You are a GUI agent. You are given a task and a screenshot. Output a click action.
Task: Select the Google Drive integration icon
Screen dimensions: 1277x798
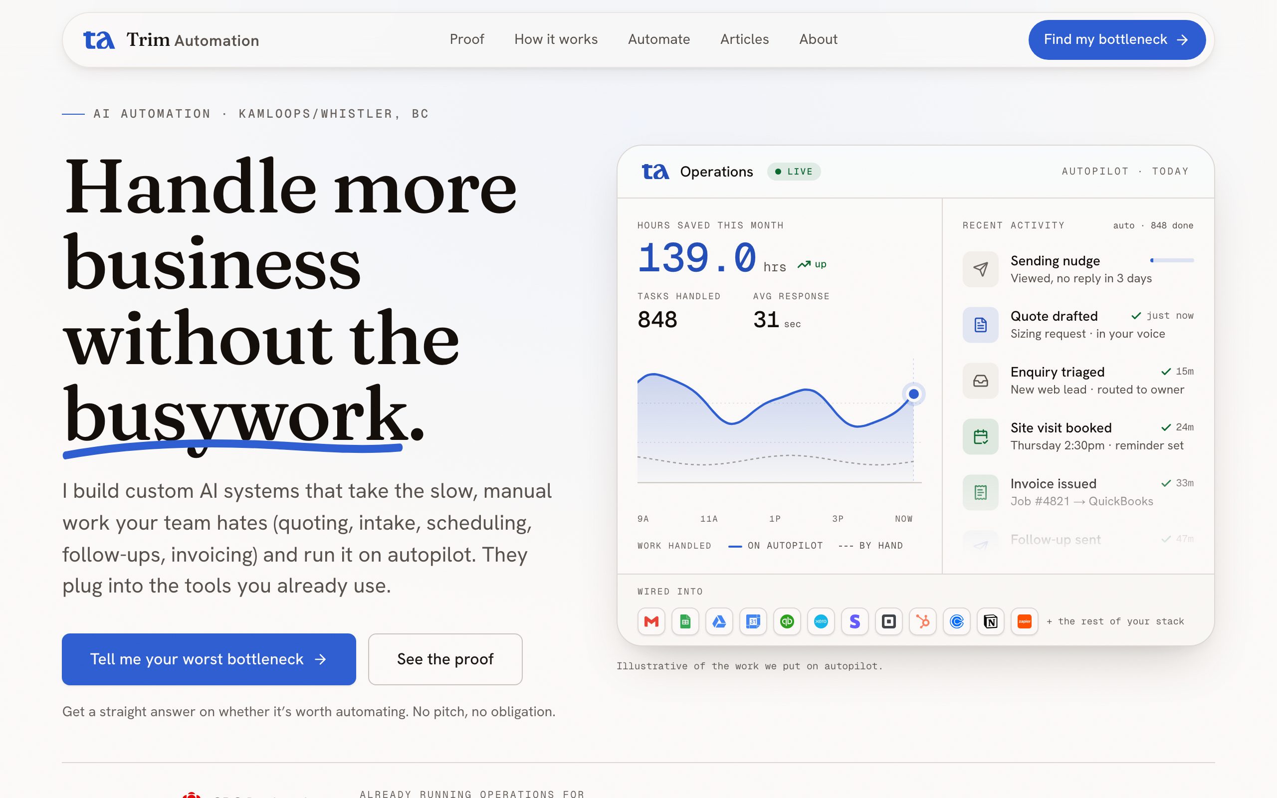pos(719,621)
